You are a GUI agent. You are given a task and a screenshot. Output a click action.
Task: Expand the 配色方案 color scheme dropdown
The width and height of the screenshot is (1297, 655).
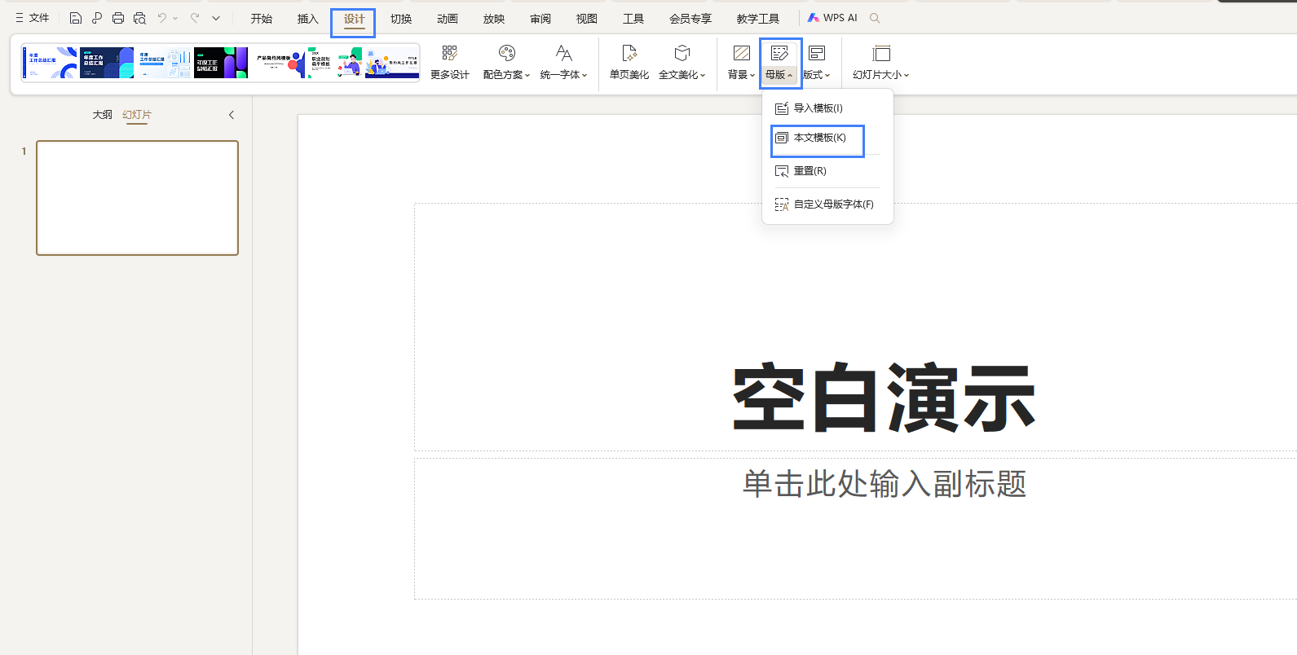point(506,62)
